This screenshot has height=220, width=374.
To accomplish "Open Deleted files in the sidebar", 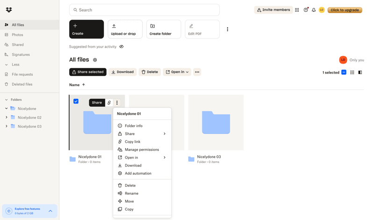I will coord(29,84).
